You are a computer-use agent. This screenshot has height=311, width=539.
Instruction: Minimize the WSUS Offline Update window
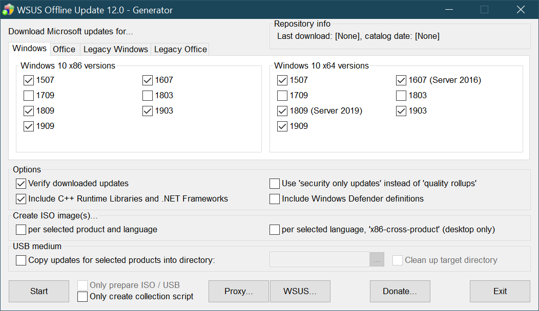(449, 10)
